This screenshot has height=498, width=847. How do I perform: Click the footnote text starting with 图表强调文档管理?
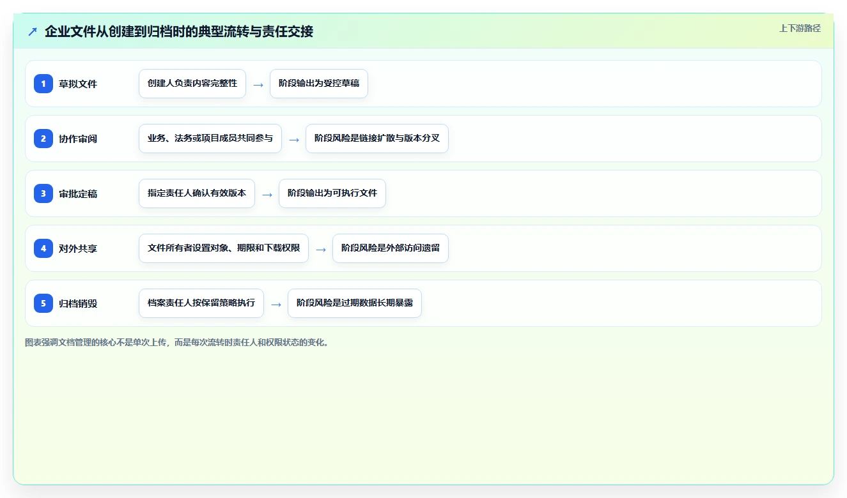(178, 342)
